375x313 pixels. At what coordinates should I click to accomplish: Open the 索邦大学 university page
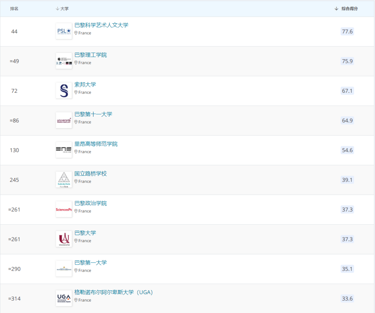(85, 84)
